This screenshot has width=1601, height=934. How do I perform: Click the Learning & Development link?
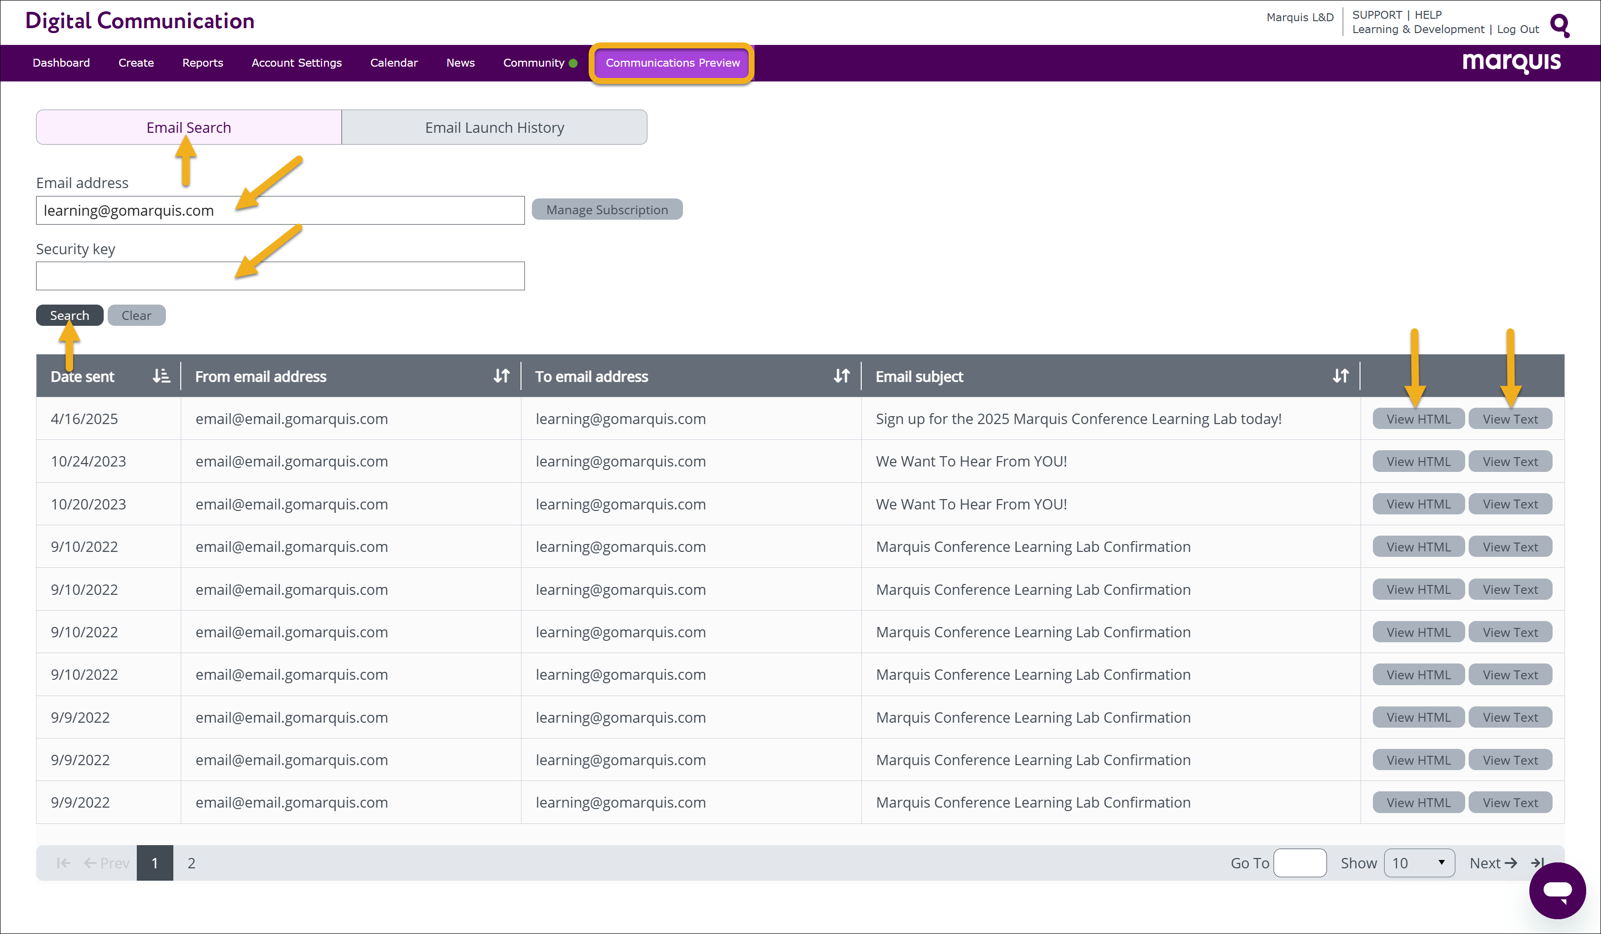point(1418,29)
